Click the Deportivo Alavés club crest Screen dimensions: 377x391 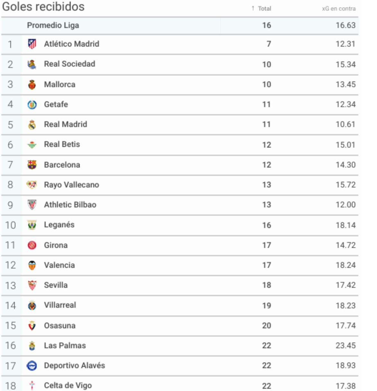click(x=32, y=366)
